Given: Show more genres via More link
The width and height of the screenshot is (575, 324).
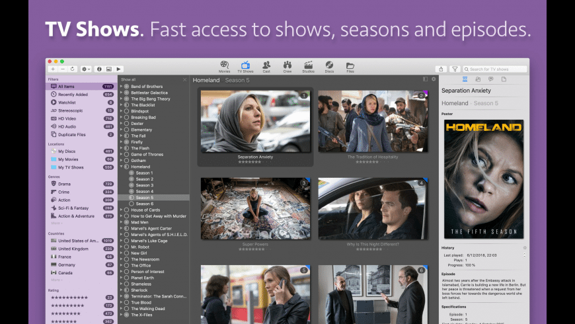Looking at the screenshot, I should coord(56,223).
